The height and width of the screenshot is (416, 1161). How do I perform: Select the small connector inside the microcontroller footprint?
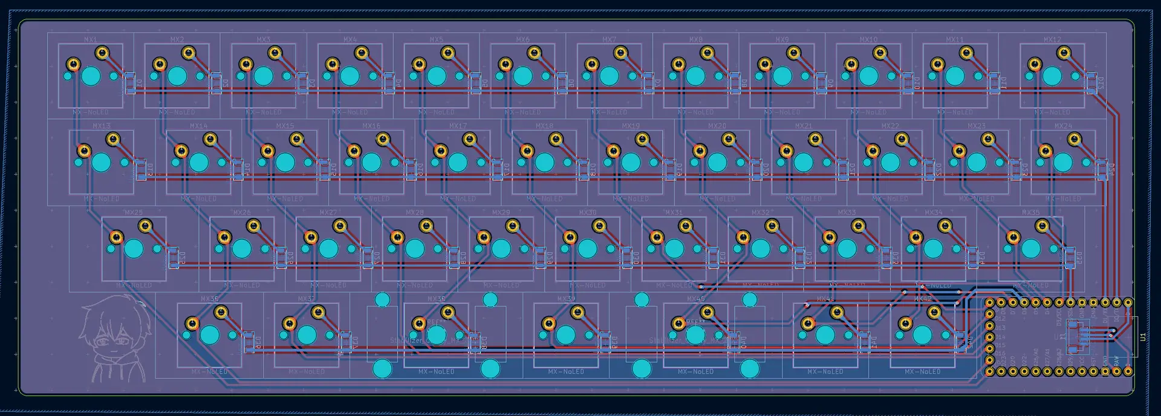point(1077,337)
